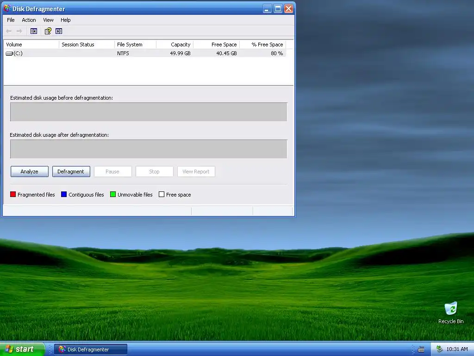
Task: Click the Session Status column header
Action: click(x=87, y=44)
